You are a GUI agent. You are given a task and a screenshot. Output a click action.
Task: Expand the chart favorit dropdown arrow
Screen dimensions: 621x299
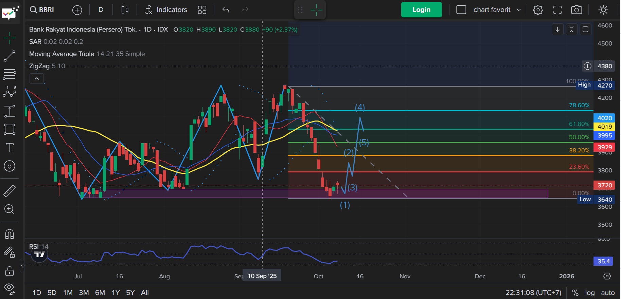(519, 10)
